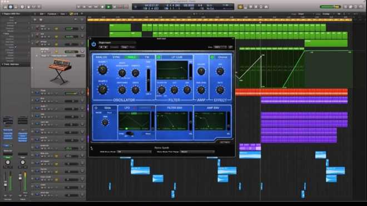Viewport: 367px width, 206px height.
Task: Toggle the Glide section enable button
Action: [96, 108]
